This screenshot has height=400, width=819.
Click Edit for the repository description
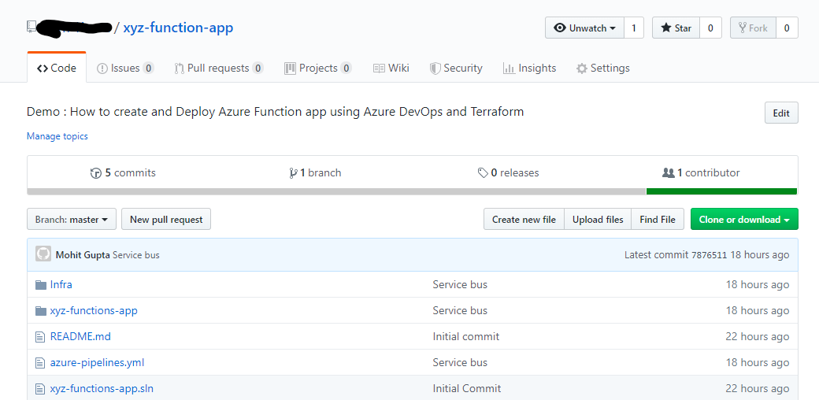pyautogui.click(x=781, y=113)
